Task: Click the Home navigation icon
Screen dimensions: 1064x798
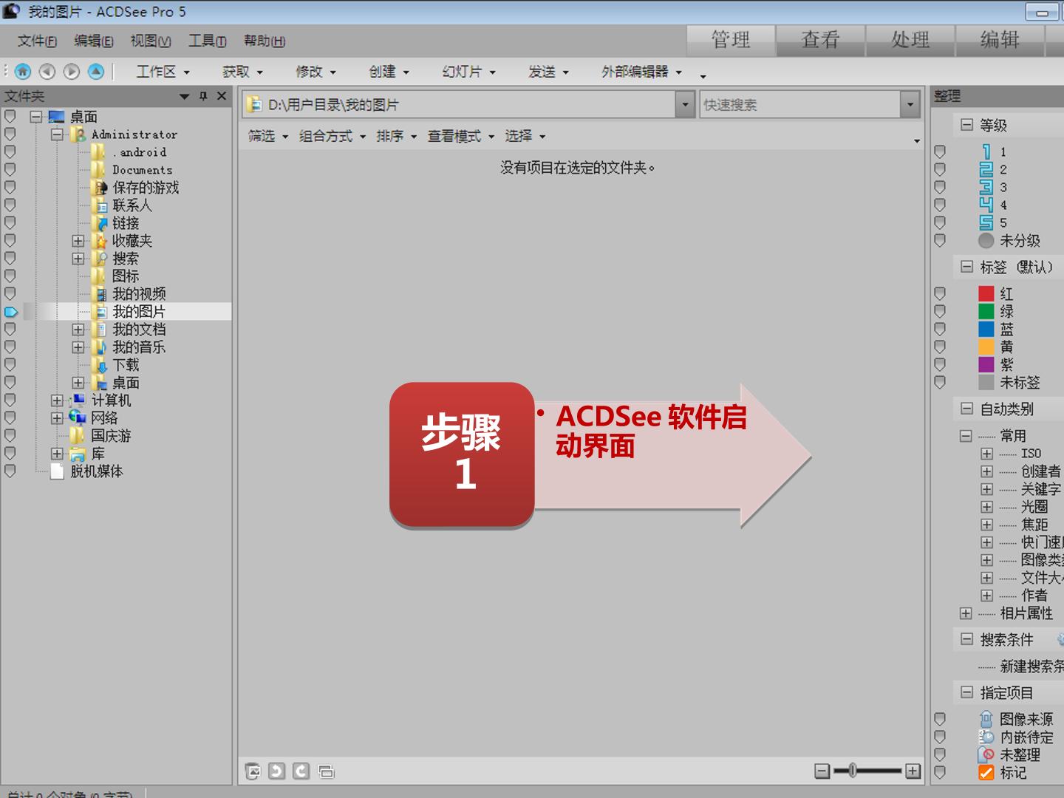Action: tap(23, 71)
